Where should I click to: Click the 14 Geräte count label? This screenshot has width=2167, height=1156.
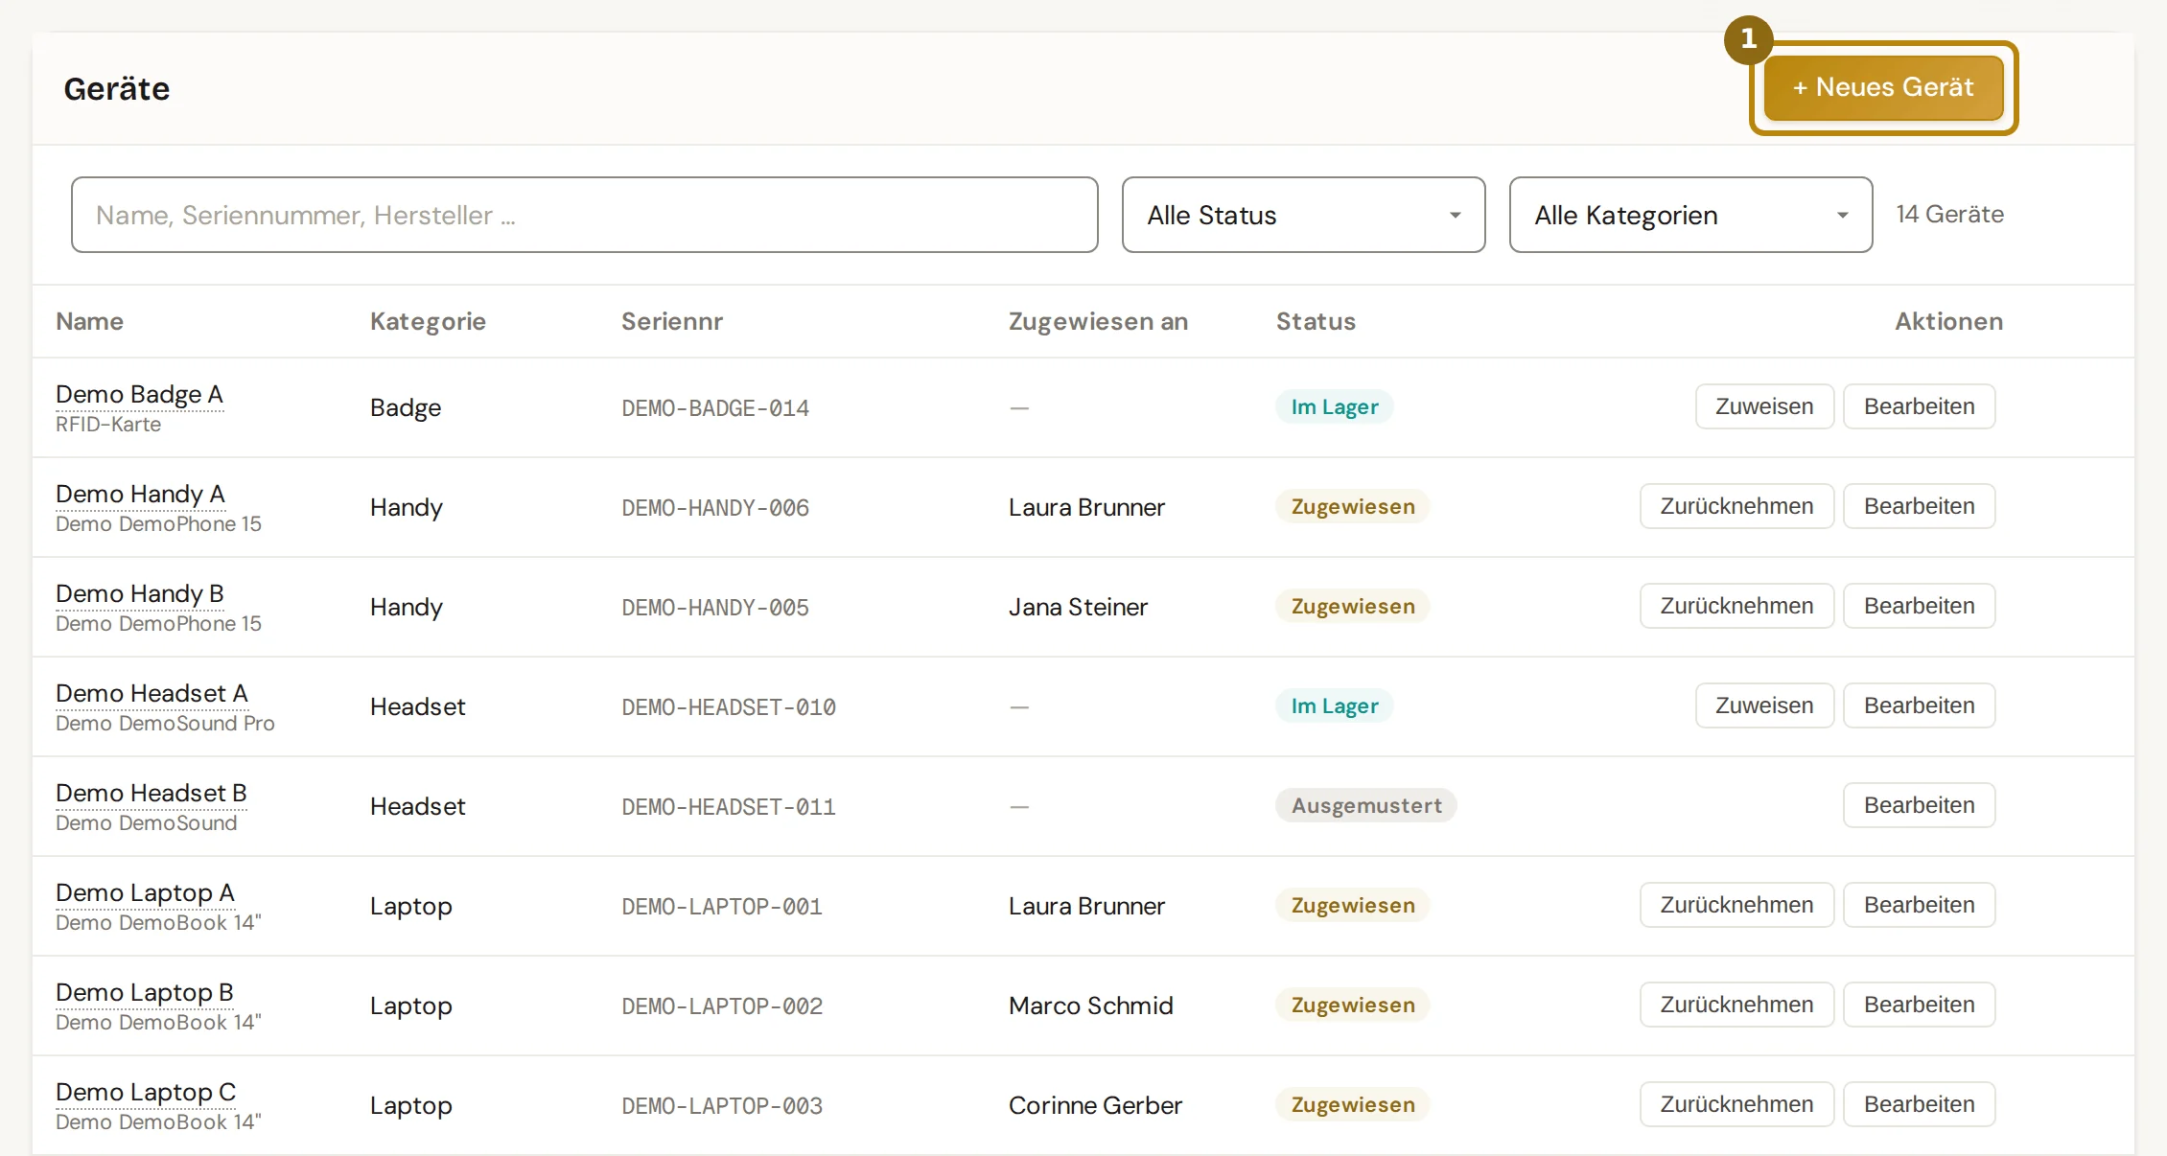(1949, 214)
